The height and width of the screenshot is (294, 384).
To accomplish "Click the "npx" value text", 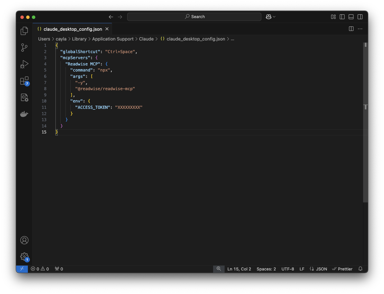I will tap(104, 70).
